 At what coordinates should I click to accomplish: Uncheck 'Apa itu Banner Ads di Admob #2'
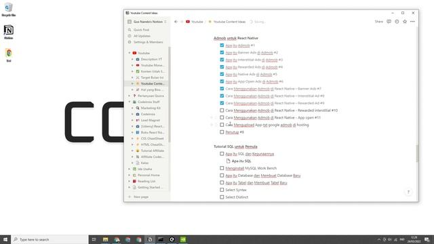222,52
